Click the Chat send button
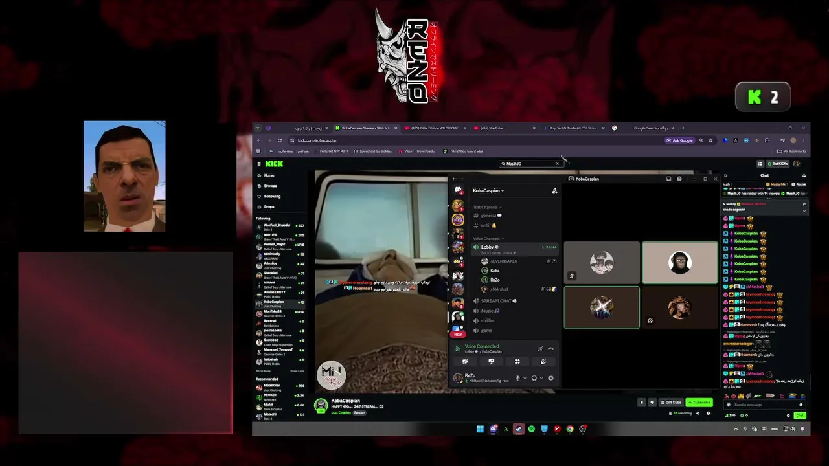This screenshot has height=466, width=829. coord(800,415)
